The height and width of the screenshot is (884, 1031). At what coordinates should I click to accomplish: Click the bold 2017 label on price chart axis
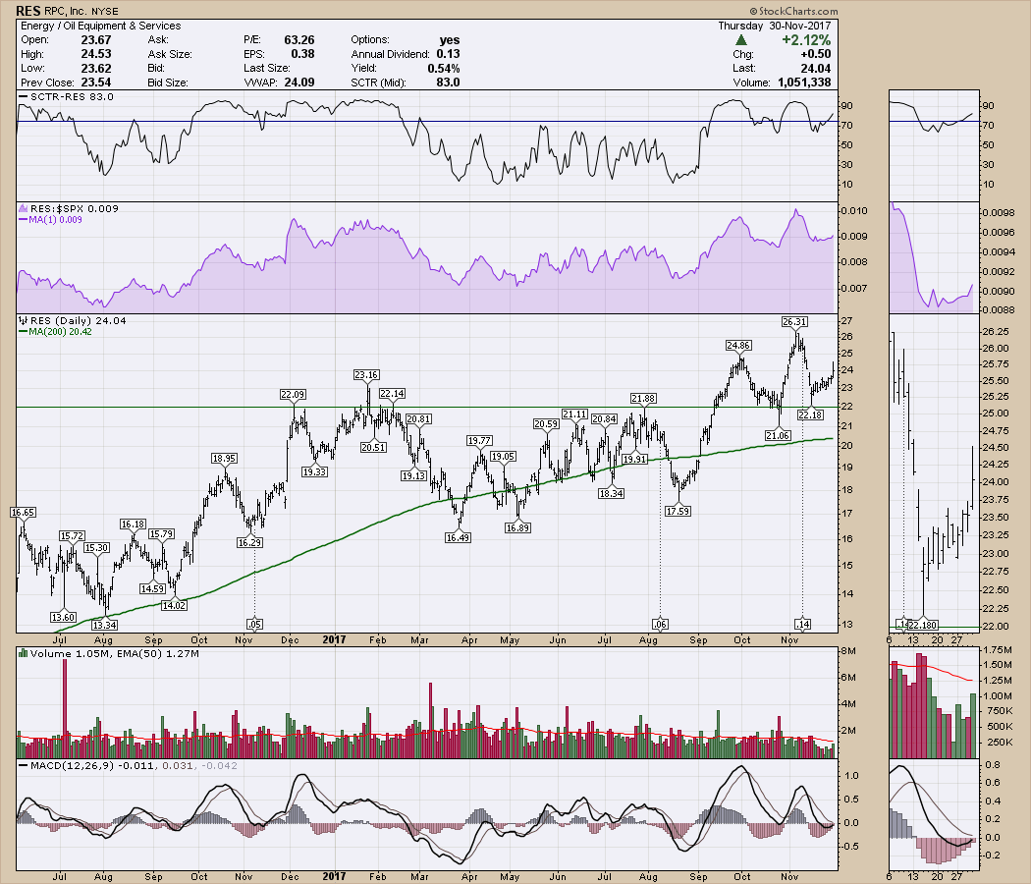[334, 639]
